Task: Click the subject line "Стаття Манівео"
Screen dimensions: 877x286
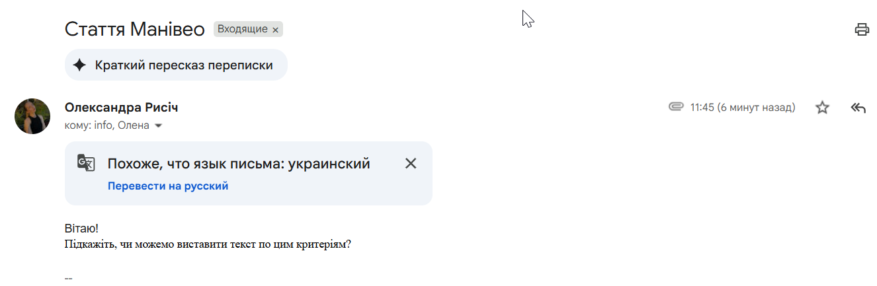Action: click(x=135, y=29)
